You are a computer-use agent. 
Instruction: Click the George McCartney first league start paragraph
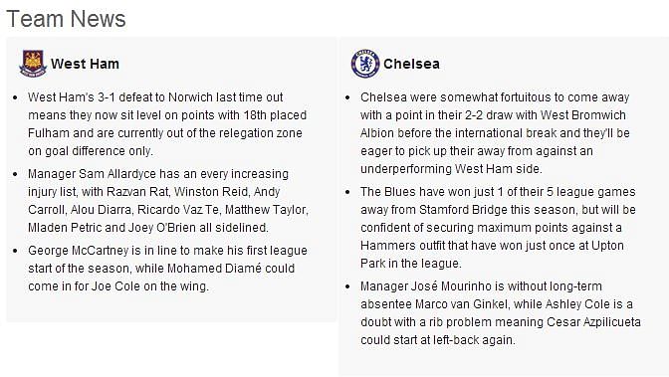coord(167,269)
